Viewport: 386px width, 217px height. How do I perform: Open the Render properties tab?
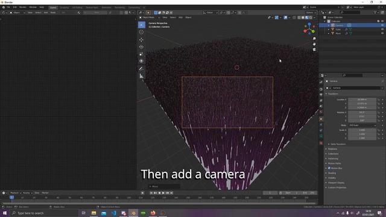[321, 89]
